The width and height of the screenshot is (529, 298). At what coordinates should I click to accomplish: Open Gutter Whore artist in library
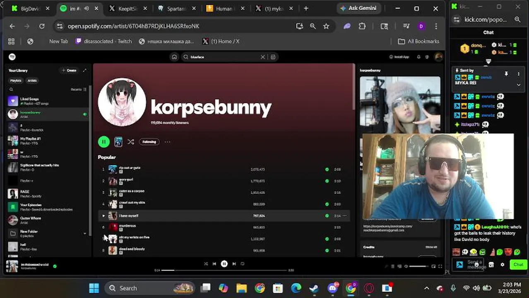coord(48,220)
